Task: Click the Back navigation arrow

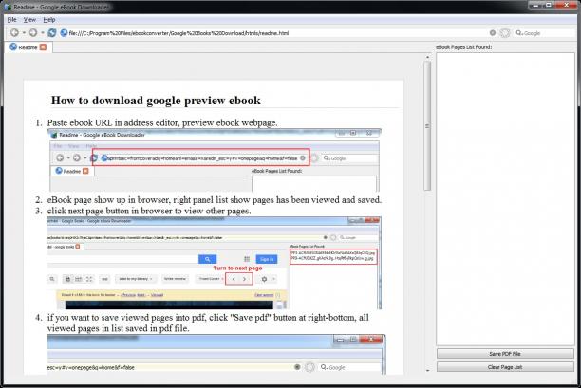Action: coord(14,33)
